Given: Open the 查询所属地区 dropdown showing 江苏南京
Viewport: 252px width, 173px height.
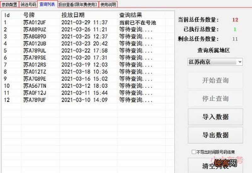Looking at the screenshot, I should 215,62.
